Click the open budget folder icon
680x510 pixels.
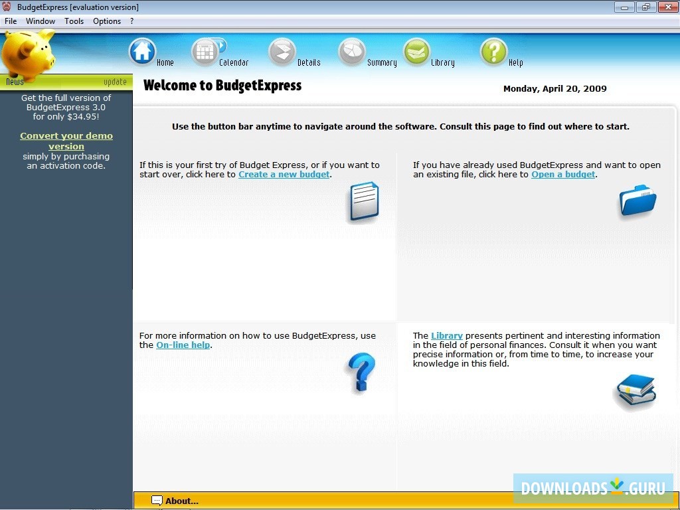pos(636,203)
